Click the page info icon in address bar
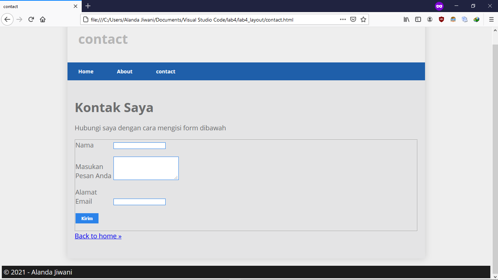Viewport: 498px width, 280px height. coord(86,19)
